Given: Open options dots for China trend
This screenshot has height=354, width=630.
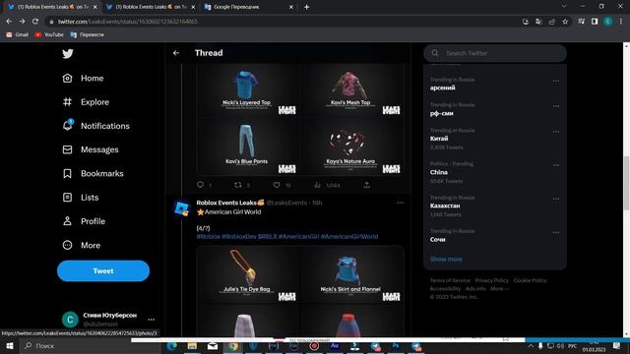Looking at the screenshot, I should click(556, 165).
